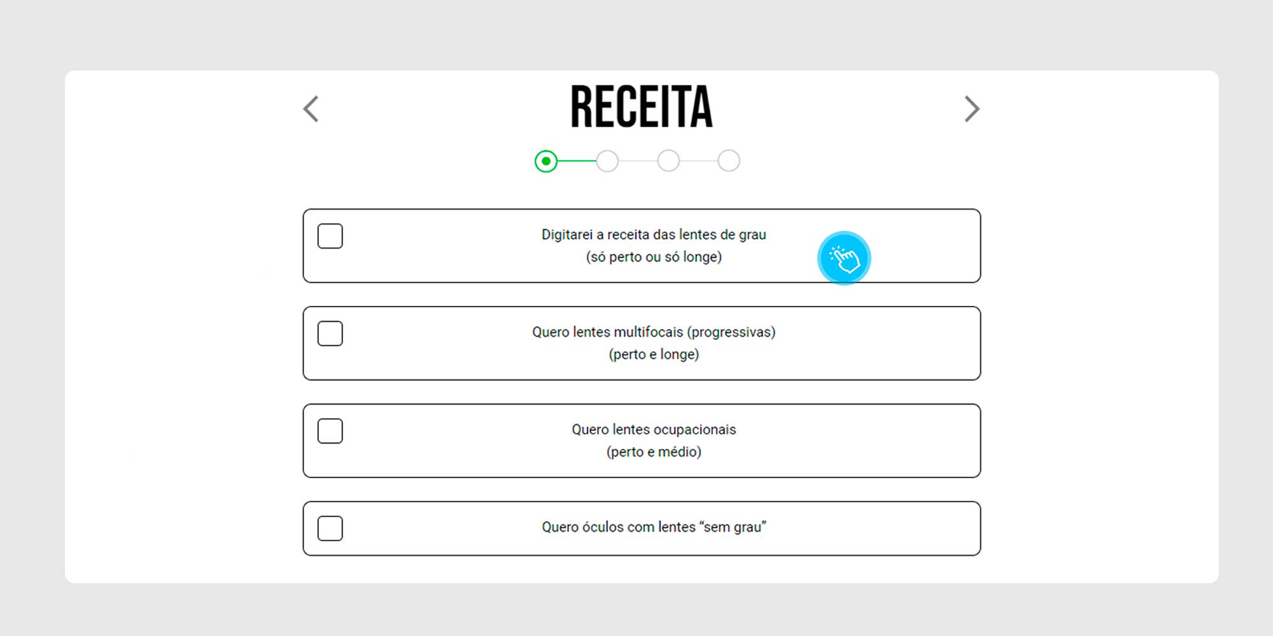Jump to the third step circle
This screenshot has height=636, width=1273.
(668, 161)
